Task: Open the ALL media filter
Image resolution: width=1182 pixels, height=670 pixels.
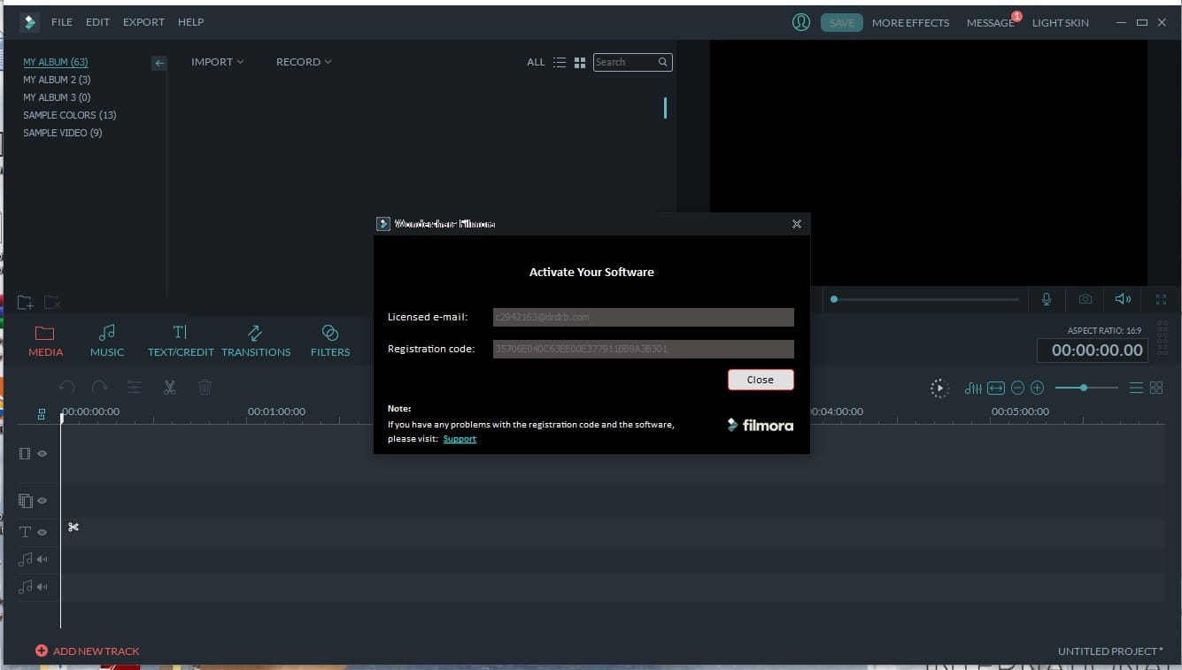Action: click(x=536, y=62)
